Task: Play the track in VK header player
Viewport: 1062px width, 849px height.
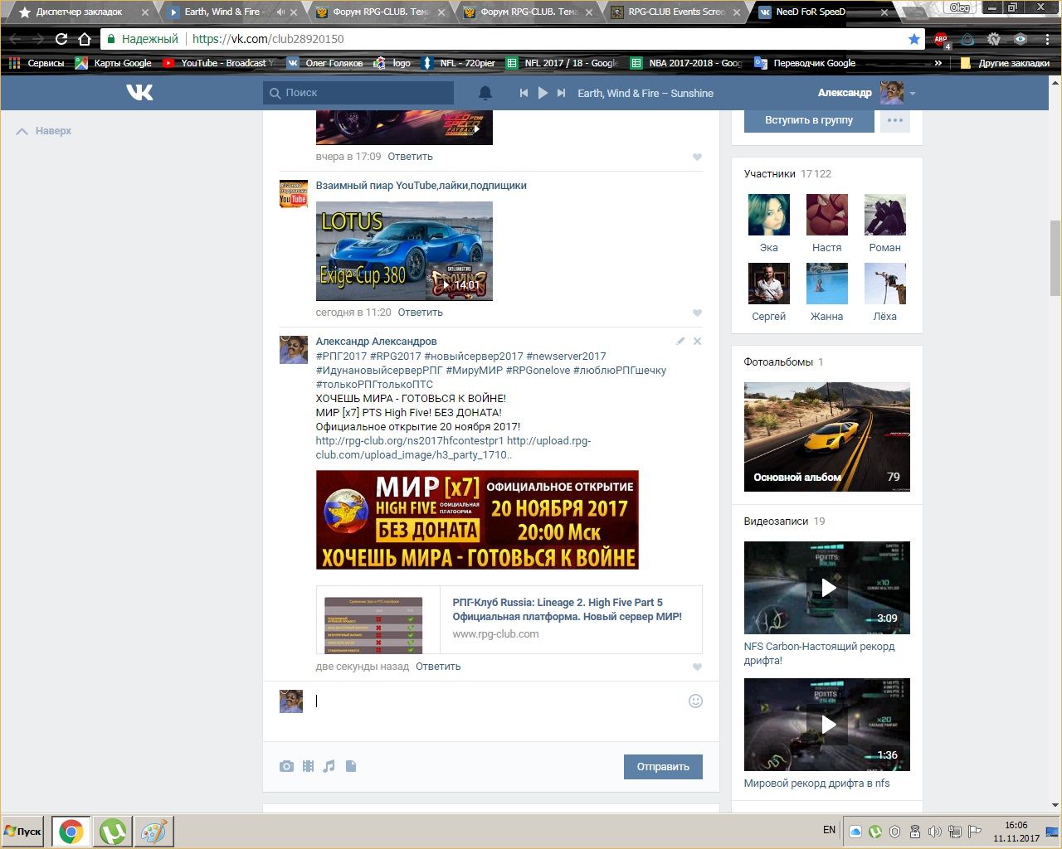Action: click(543, 93)
